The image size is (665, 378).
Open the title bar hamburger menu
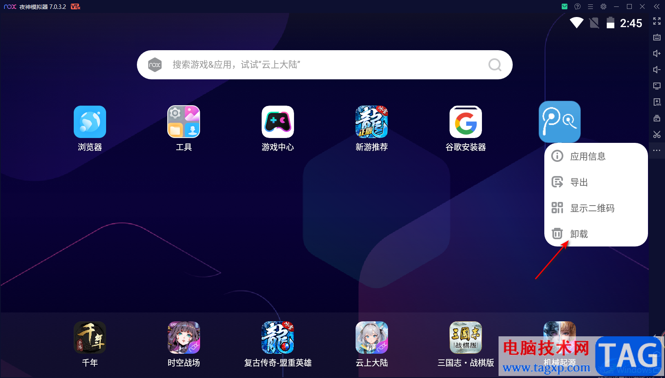coord(590,6)
